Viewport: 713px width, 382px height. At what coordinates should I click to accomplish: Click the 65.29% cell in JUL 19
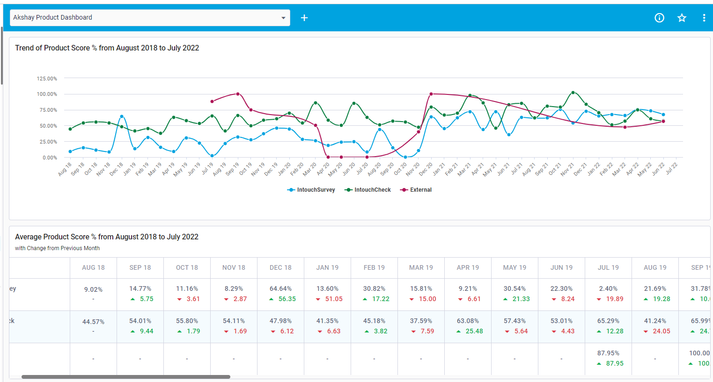pyautogui.click(x=608, y=321)
